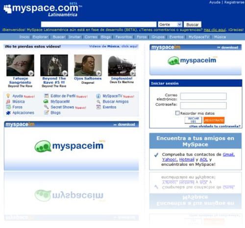
Task: Open the Correo nav item
Action: tap(91, 37)
